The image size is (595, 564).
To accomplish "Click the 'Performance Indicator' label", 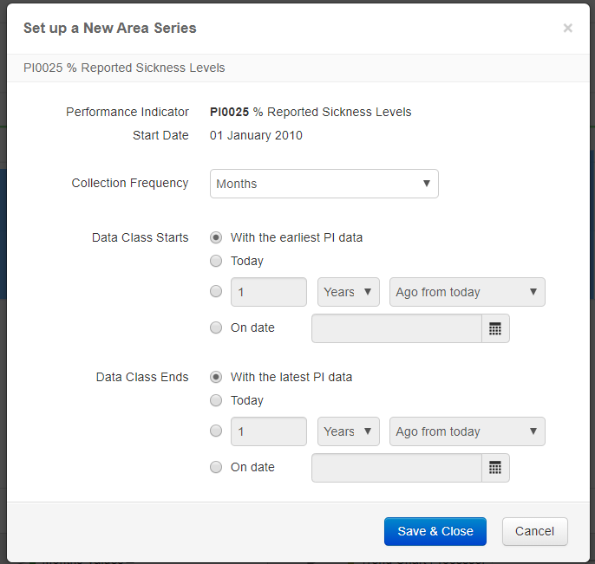I will [x=127, y=113].
